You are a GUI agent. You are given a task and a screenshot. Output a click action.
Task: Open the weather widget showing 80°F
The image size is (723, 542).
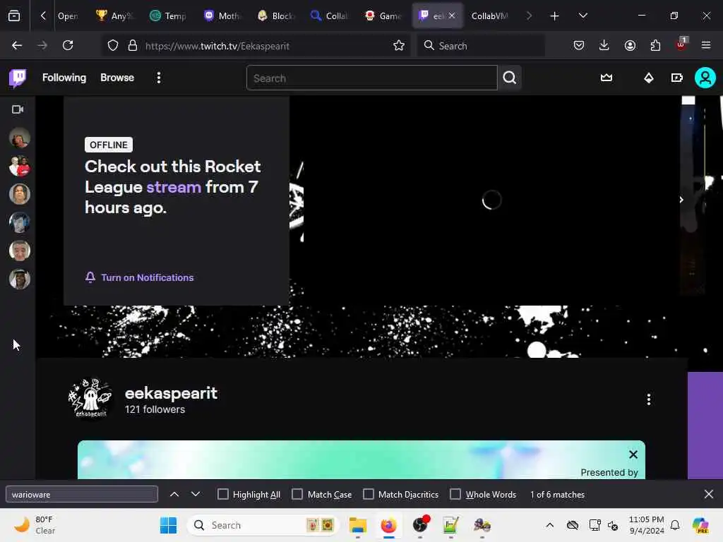tap(35, 525)
